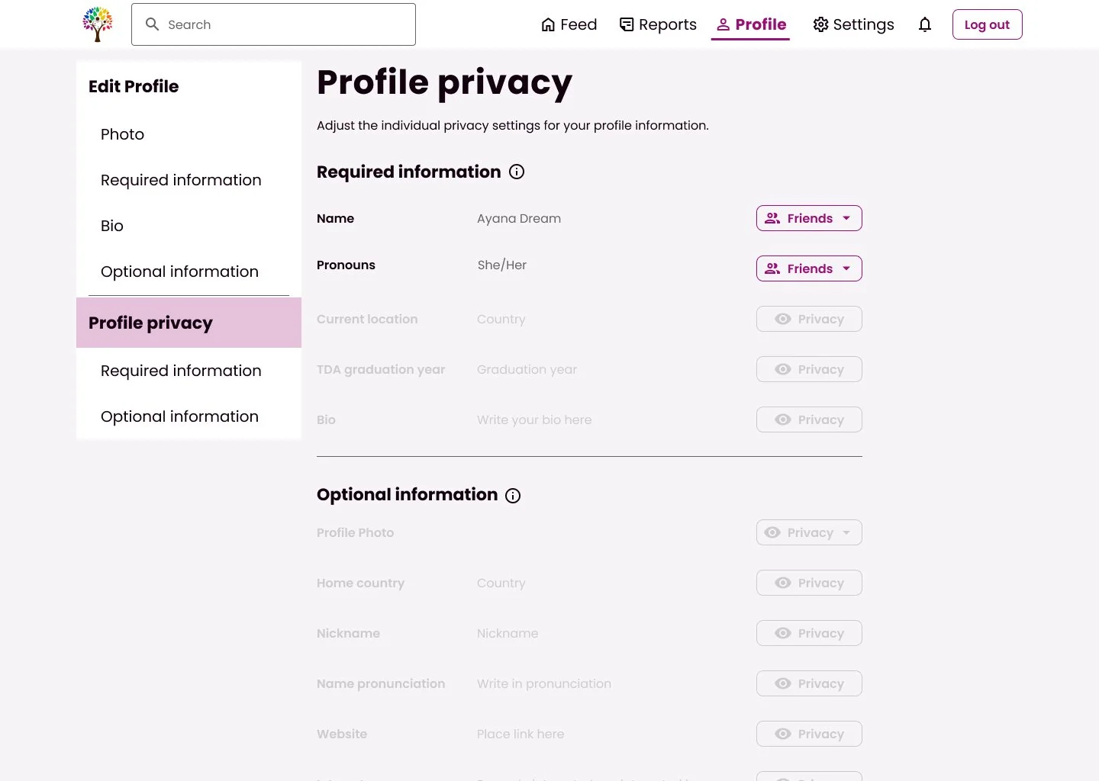Screen dimensions: 1099x781
Task: Toggle TDA graduation year Privacy button
Action: 809,369
